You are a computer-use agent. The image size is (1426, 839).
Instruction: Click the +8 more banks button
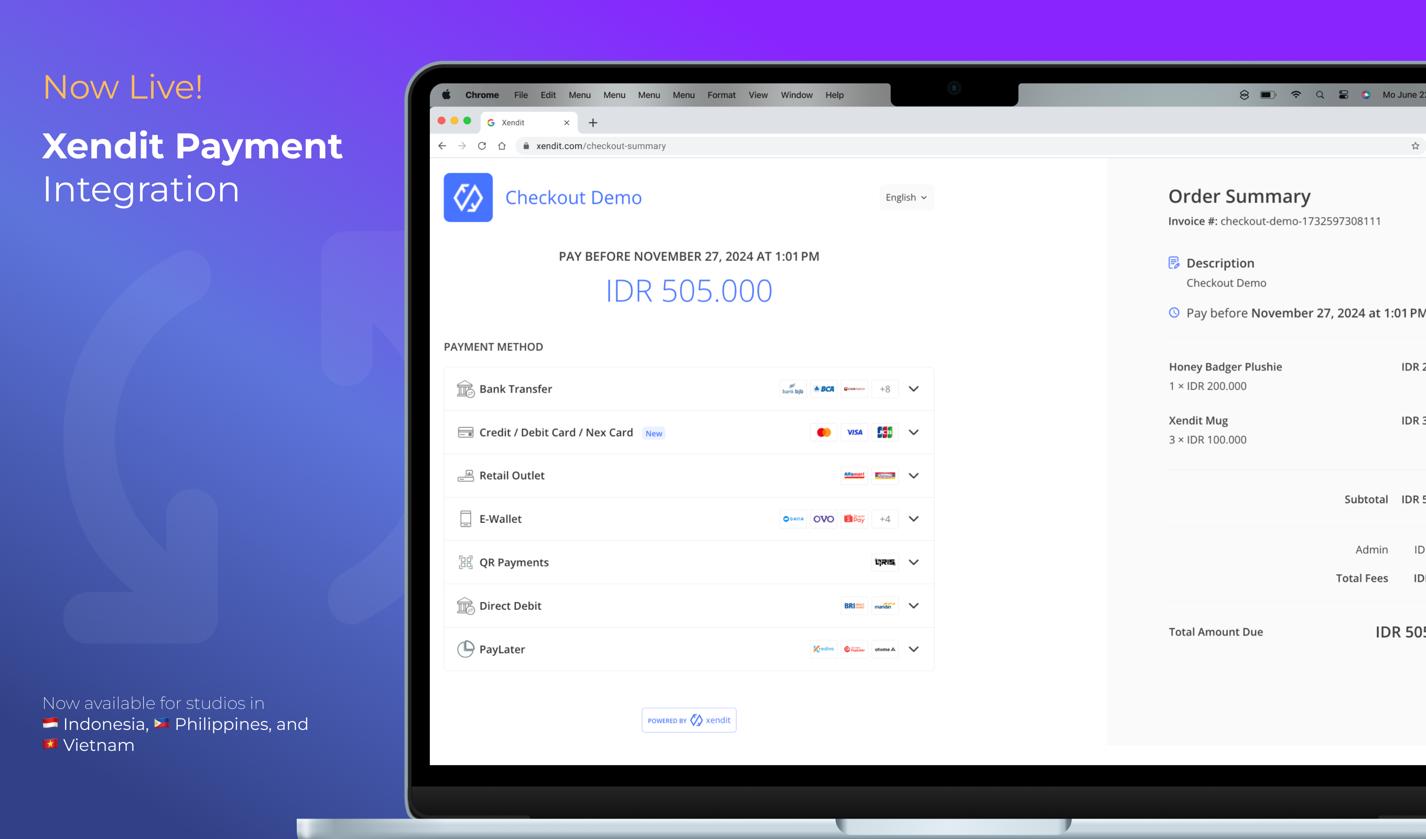(884, 389)
